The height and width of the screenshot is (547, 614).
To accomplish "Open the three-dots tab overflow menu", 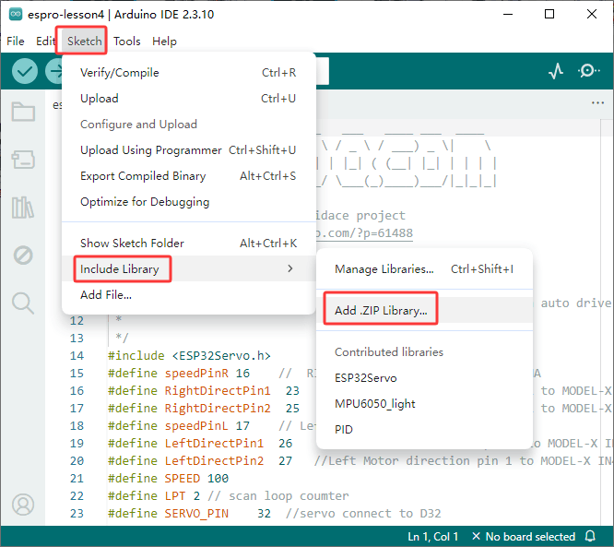I will coord(597,103).
